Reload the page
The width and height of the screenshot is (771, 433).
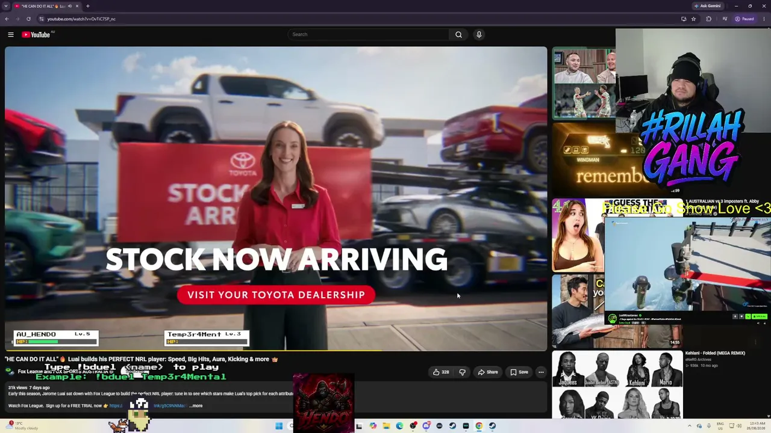[x=28, y=19]
